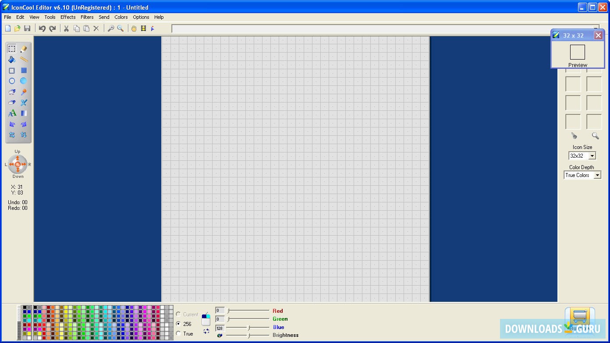Screen dimensions: 610x343
Task: Click the View menu
Action: (34, 17)
